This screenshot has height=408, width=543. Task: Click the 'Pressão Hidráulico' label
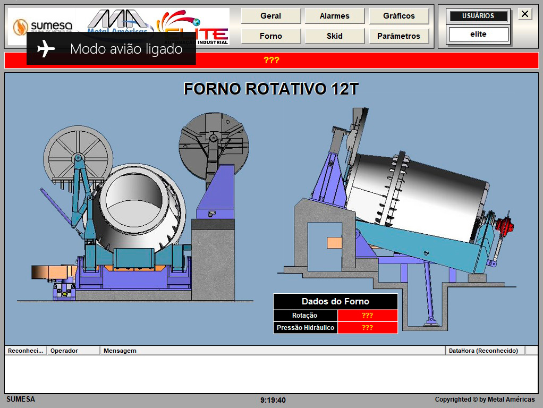306,328
